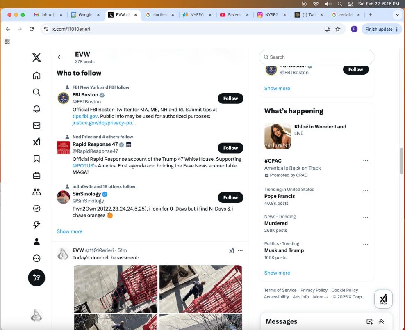The height and width of the screenshot is (330, 405).
Task: Open More circle icon in sidebar
Action: 36,258
